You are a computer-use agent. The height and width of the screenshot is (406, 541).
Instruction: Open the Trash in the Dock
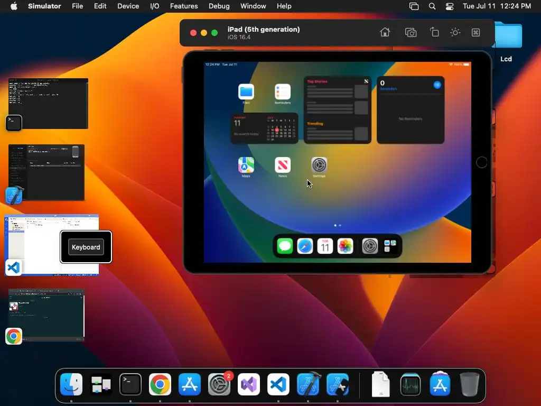470,384
